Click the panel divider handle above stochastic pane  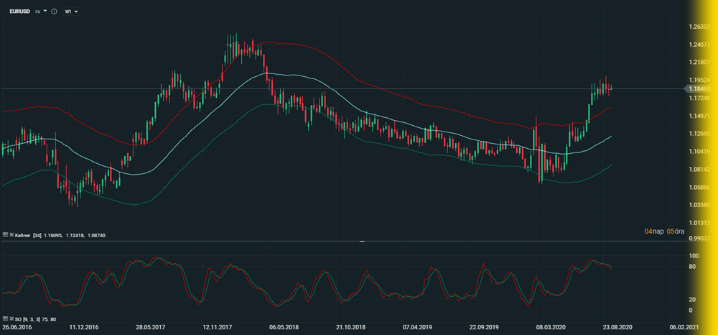click(361, 242)
